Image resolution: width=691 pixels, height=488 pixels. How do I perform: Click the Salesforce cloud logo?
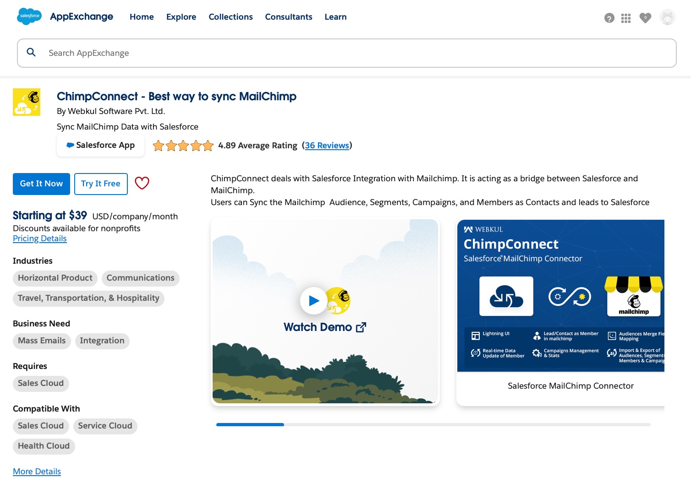coord(29,16)
